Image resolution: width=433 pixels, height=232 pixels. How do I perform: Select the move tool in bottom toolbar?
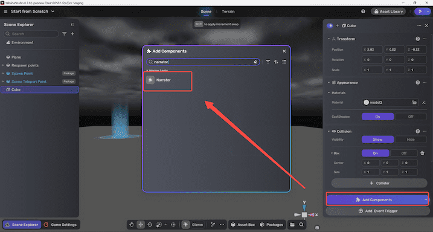(141, 225)
